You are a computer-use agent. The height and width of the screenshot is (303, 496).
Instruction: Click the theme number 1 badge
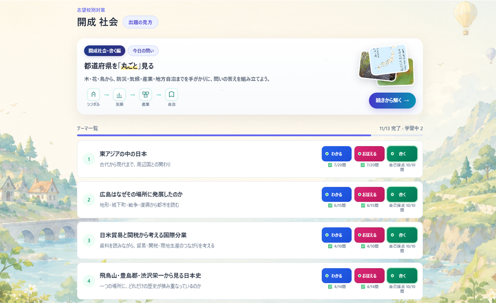89,159
